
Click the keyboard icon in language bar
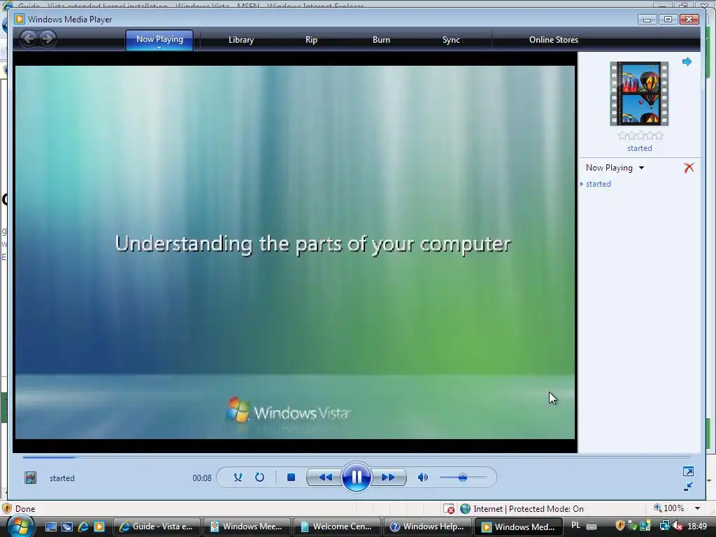(x=592, y=527)
